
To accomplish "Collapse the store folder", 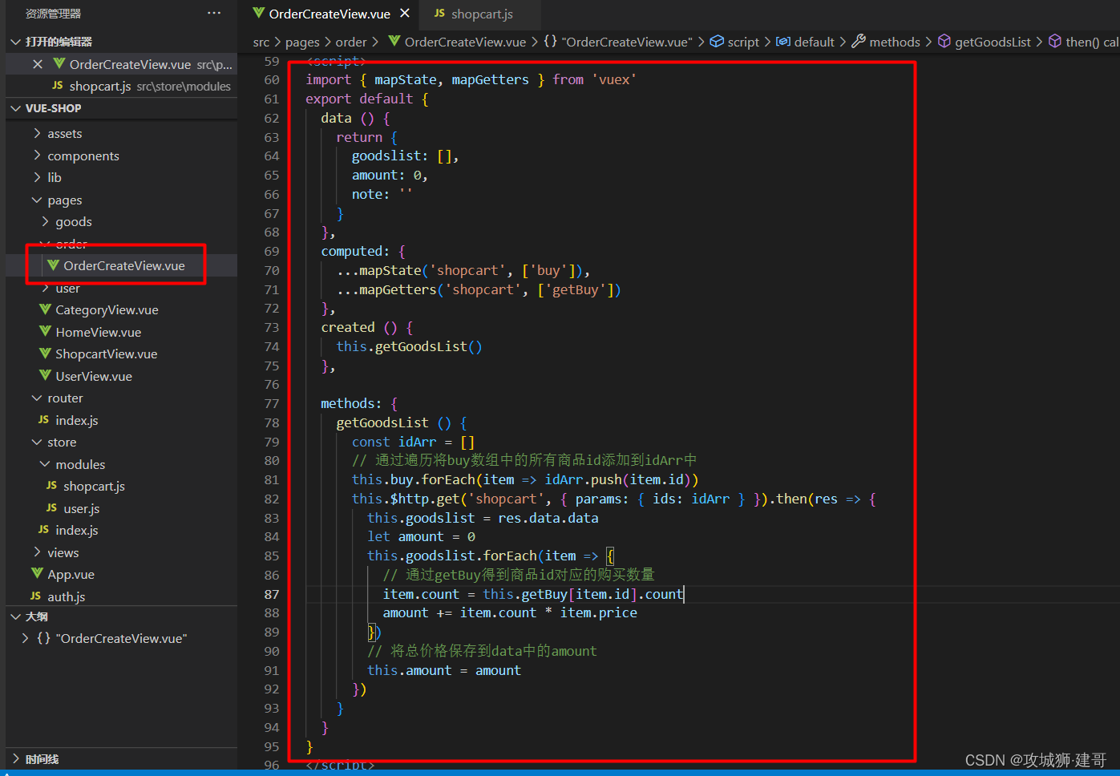I will pos(37,442).
